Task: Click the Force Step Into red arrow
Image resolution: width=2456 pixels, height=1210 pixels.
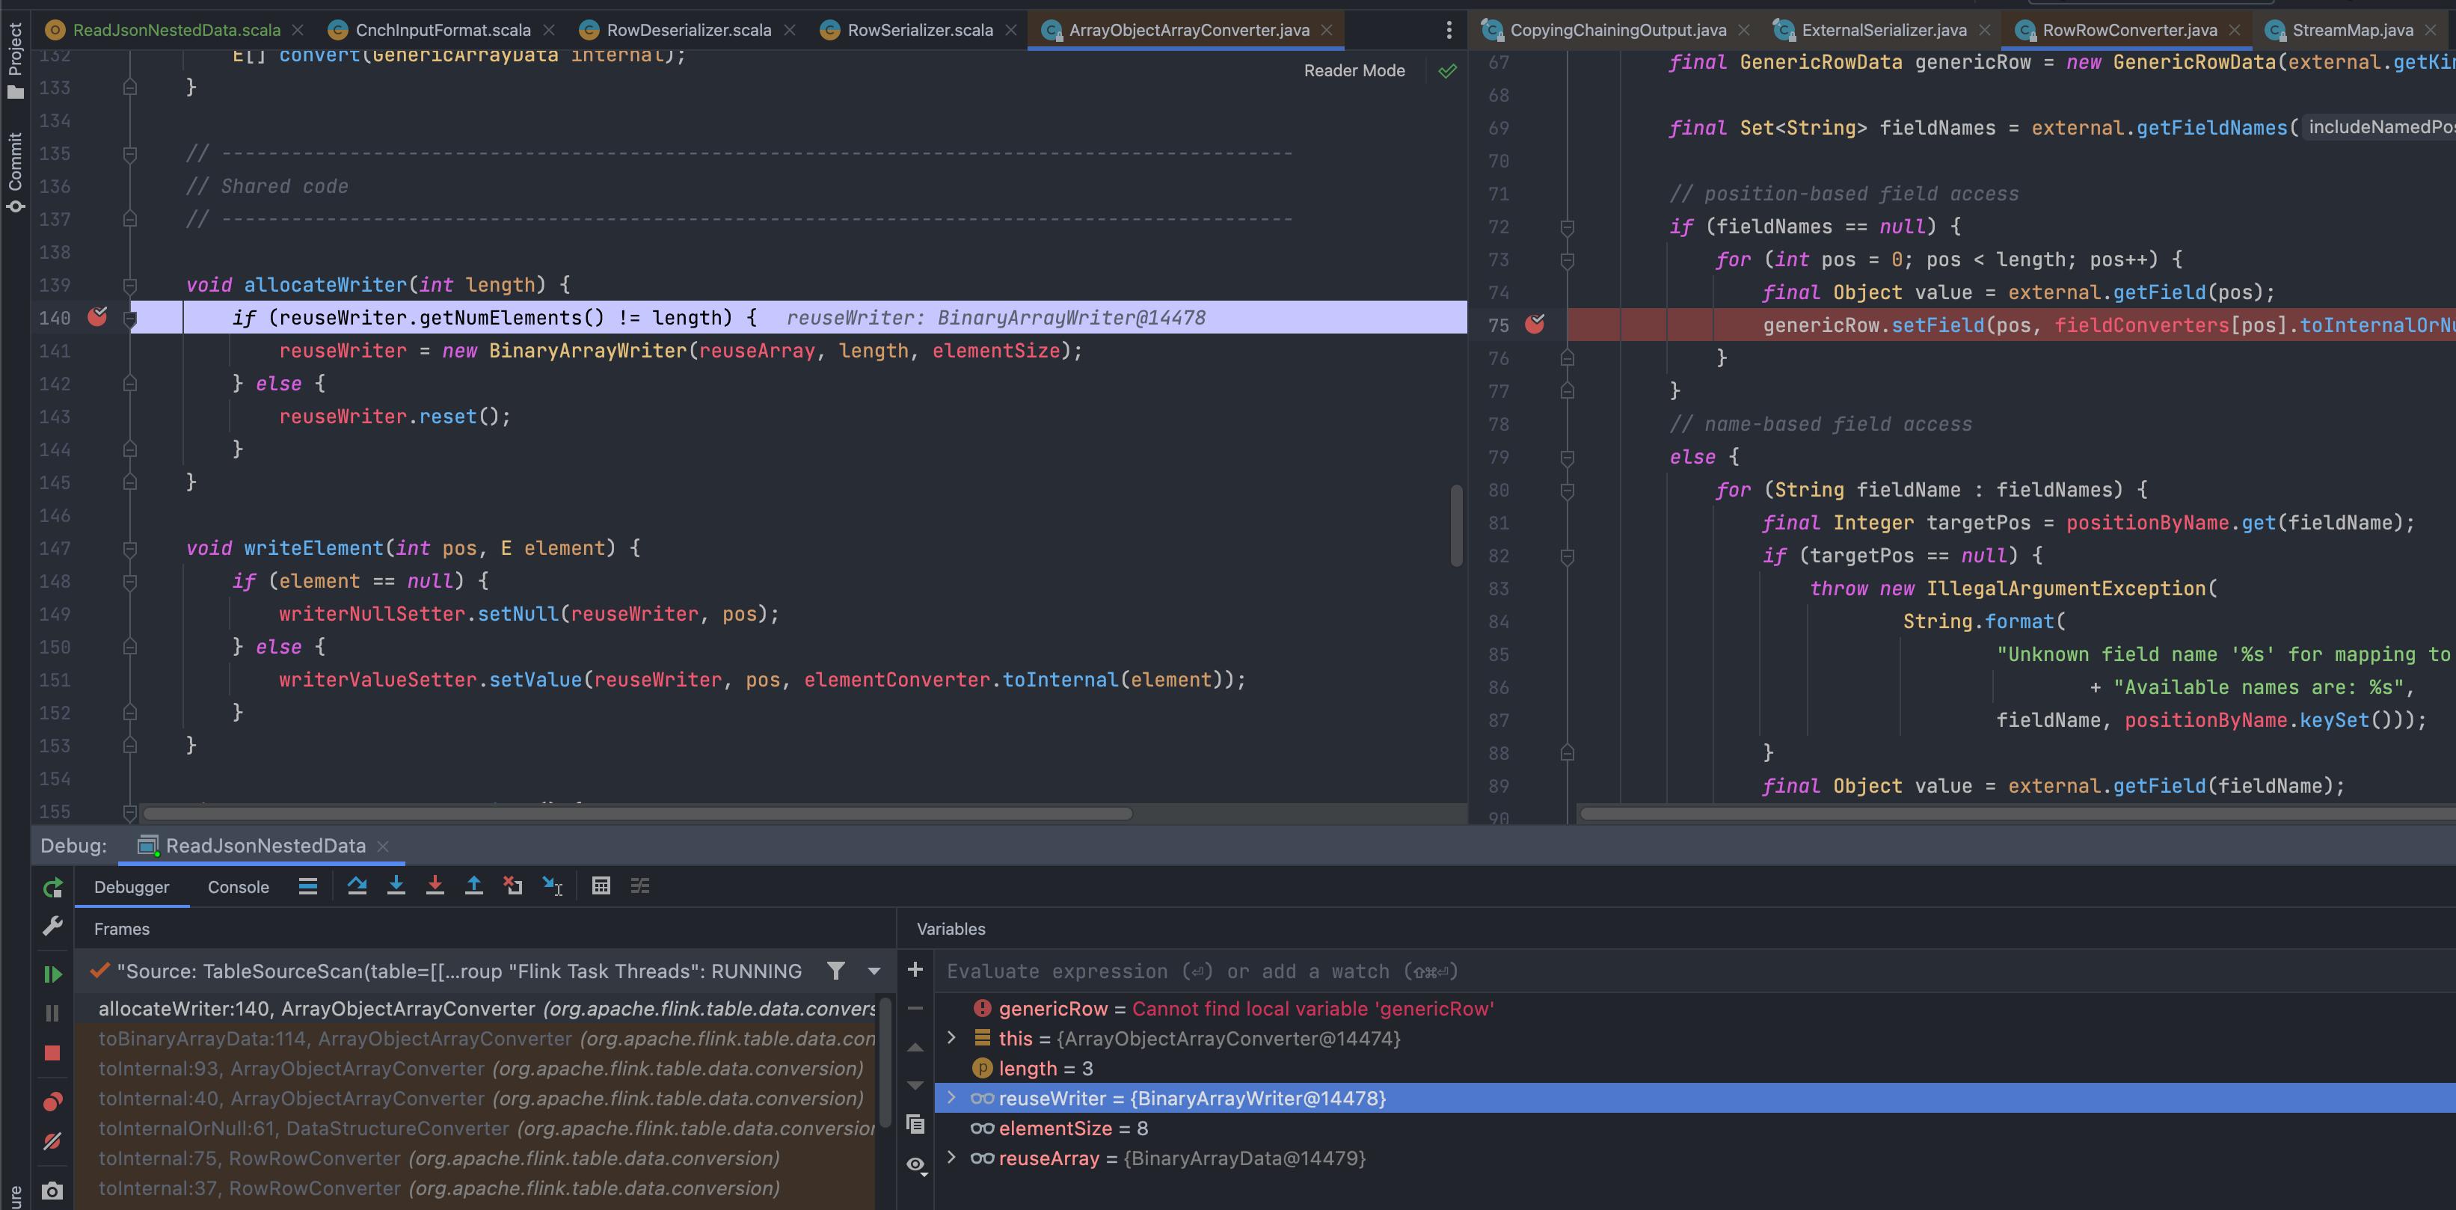Action: pyautogui.click(x=435, y=885)
